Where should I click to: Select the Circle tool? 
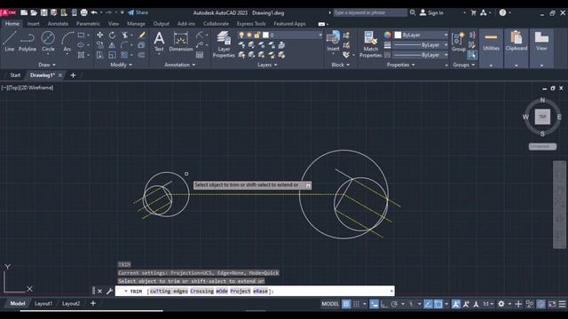pos(48,42)
